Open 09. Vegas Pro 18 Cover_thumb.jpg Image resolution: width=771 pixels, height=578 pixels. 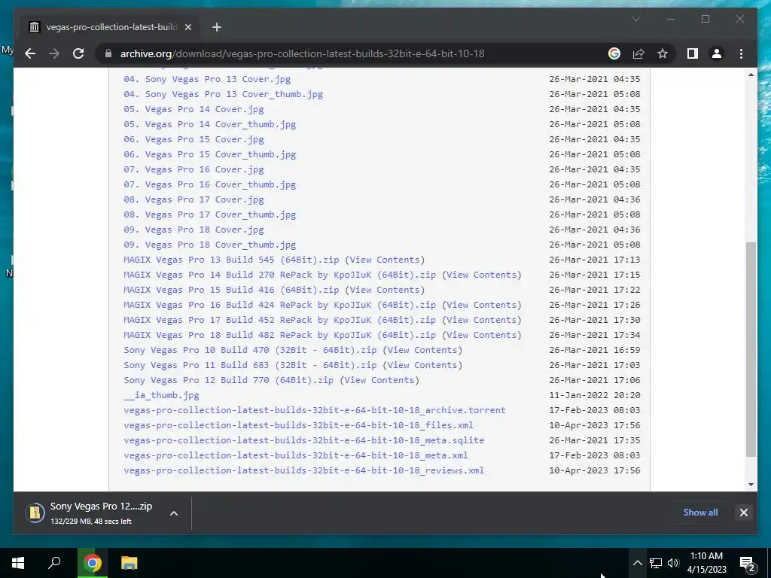(x=210, y=245)
